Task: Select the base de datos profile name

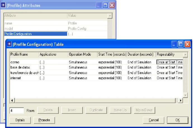Action: (24, 67)
